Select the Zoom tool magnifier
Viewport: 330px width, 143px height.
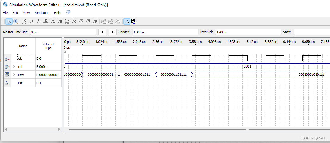16,22
